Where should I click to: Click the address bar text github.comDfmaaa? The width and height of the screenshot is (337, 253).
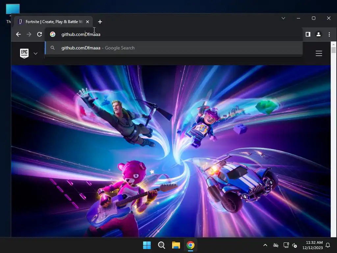click(x=81, y=34)
